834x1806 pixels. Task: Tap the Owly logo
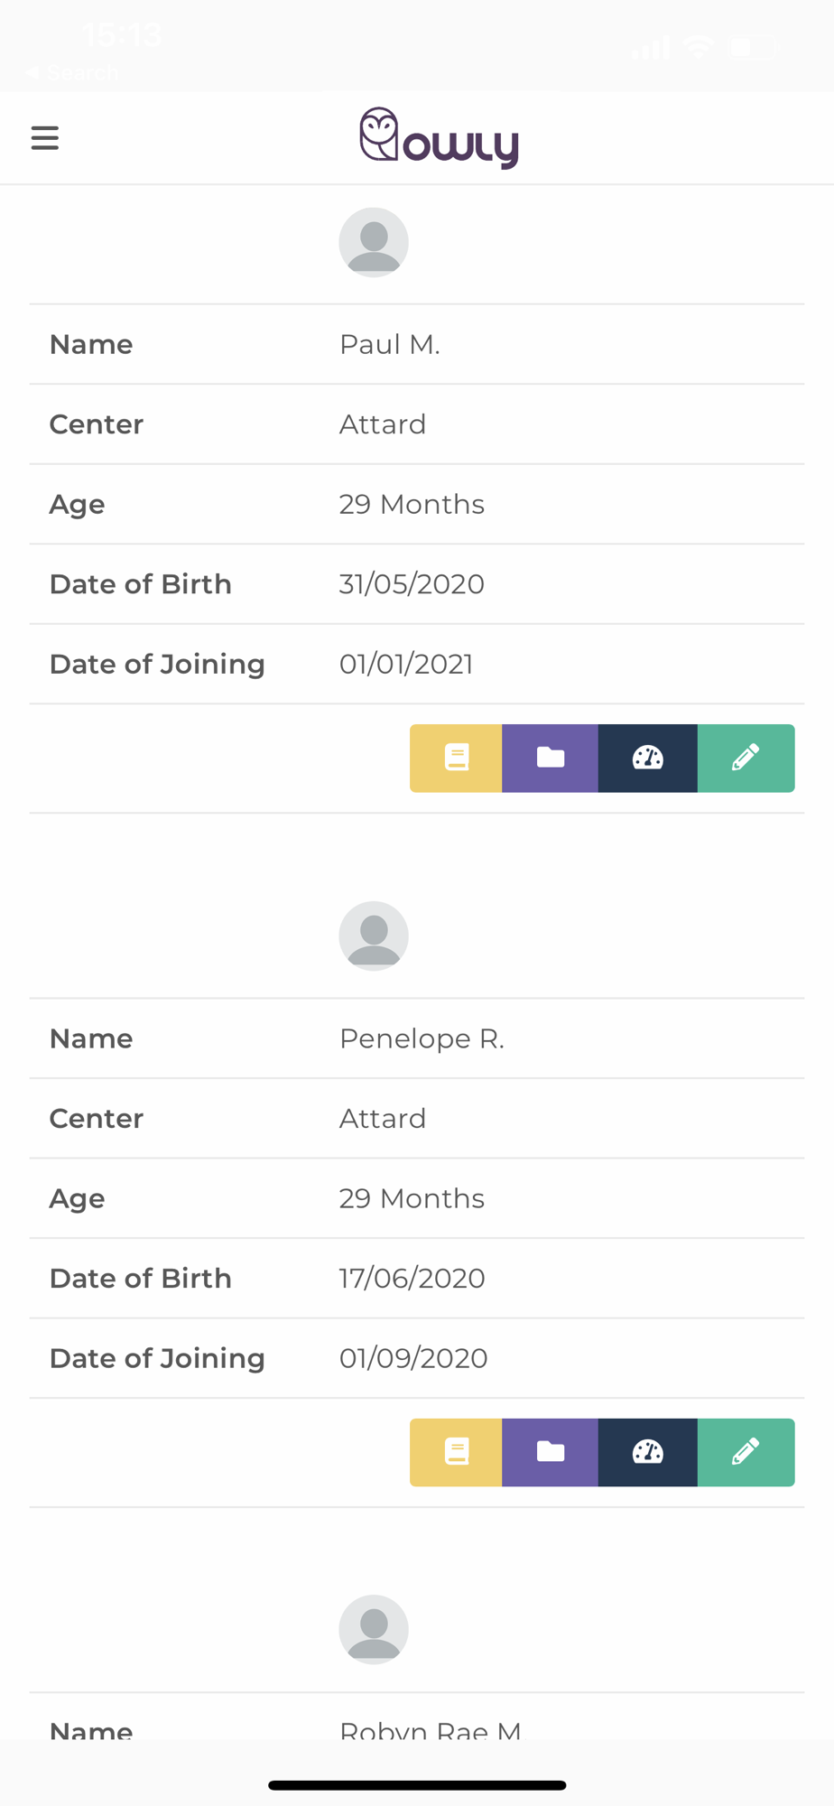440,138
